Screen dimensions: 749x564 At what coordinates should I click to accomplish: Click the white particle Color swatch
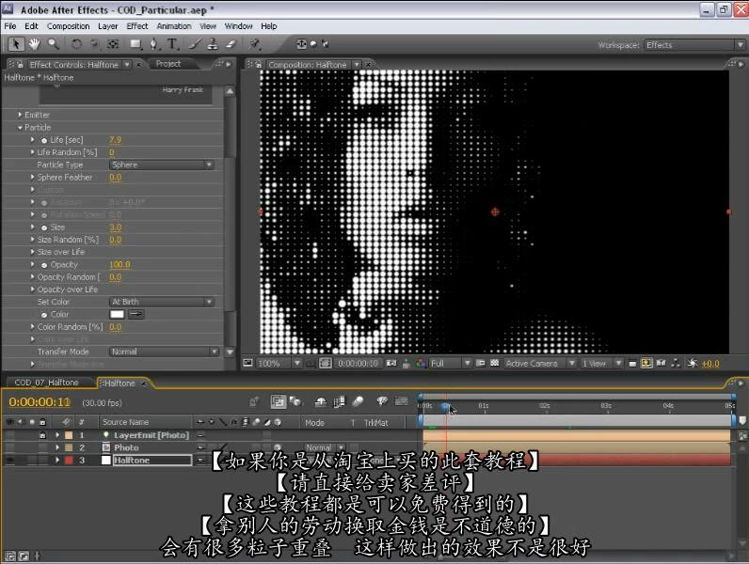click(117, 315)
